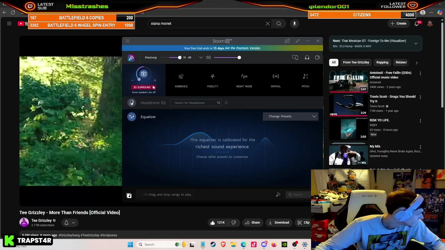Open the Boom output devices icon
The image size is (445, 250).
point(295,58)
